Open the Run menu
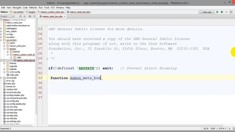 click(41, 7)
